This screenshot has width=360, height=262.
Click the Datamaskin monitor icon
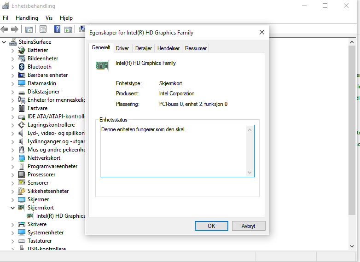[x=22, y=83]
